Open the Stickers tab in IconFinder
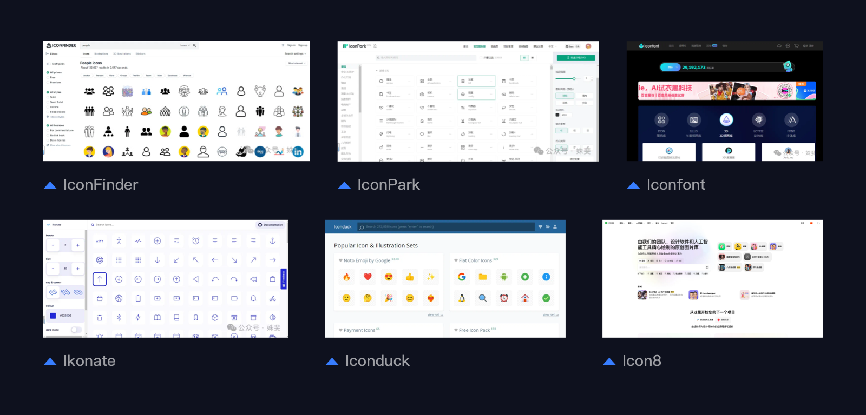866x415 pixels. [x=141, y=53]
